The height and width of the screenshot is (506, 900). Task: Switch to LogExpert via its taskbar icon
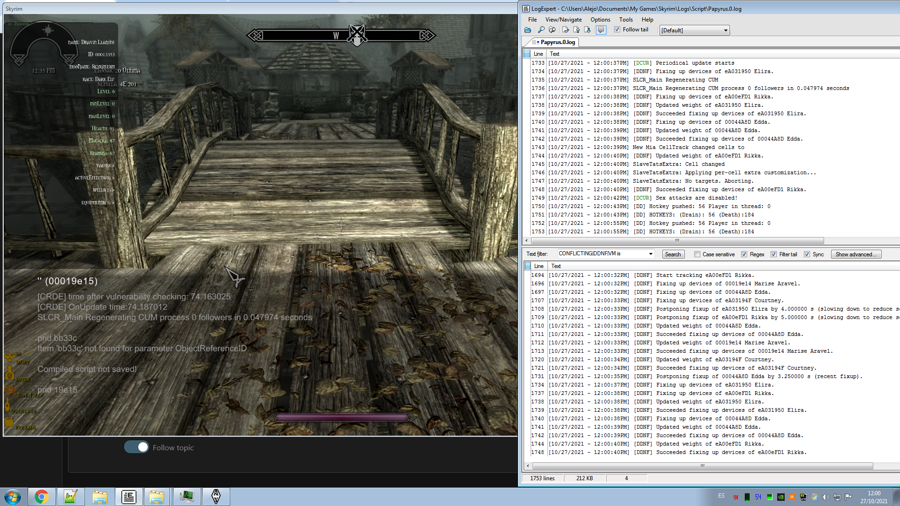click(x=129, y=497)
